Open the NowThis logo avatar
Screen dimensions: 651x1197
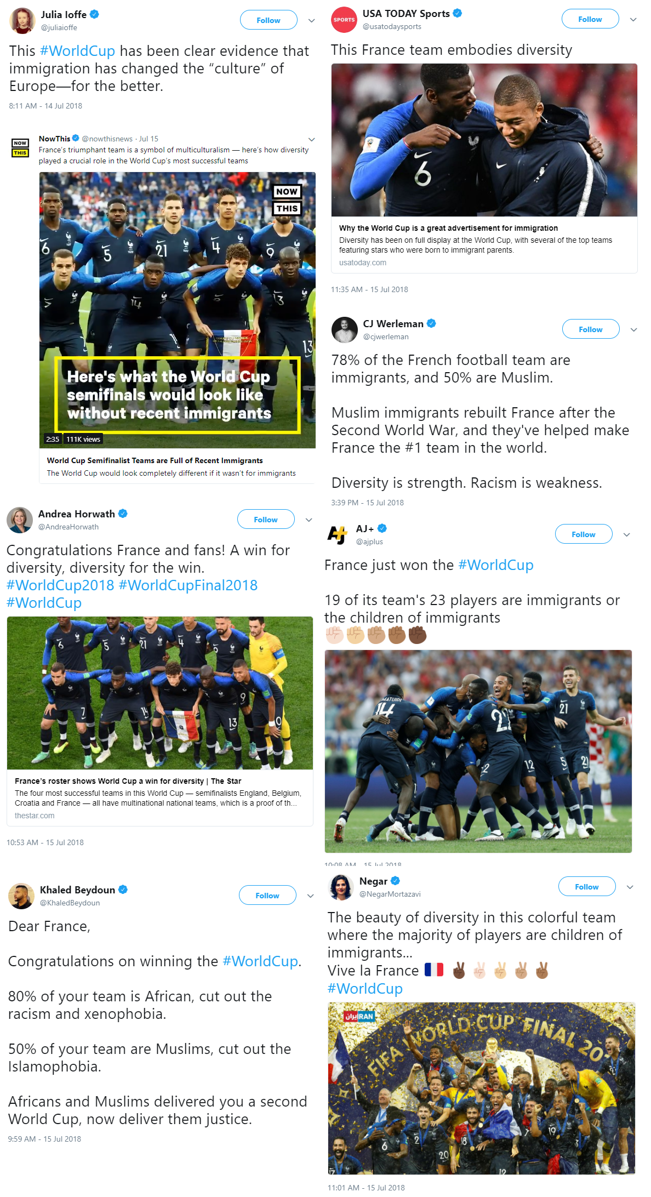click(20, 147)
